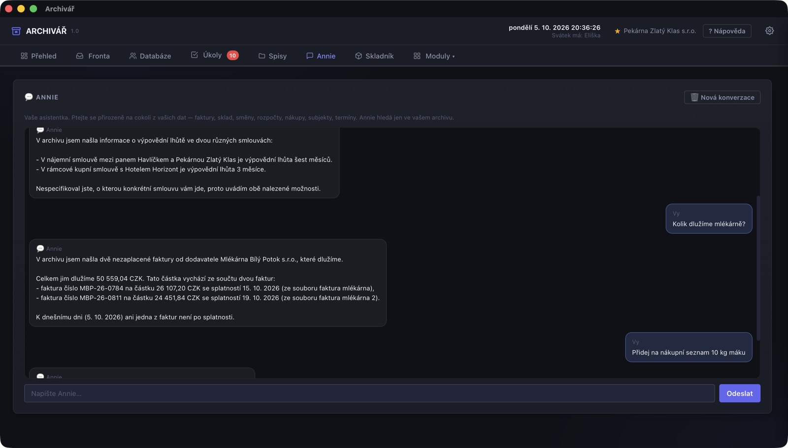
Task: Click the ARCHIVÁŘ app title text
Action: pyautogui.click(x=46, y=31)
